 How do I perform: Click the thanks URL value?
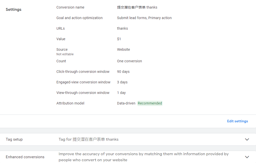(x=122, y=28)
